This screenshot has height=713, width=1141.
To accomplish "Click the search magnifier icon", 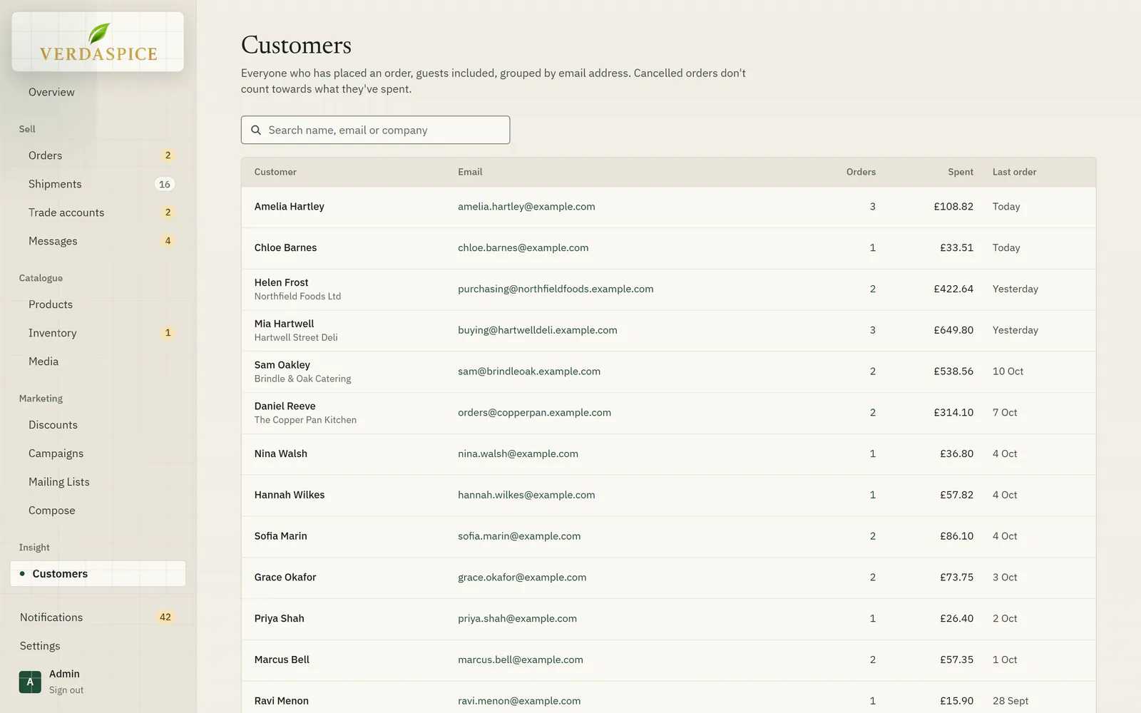I will click(x=256, y=130).
